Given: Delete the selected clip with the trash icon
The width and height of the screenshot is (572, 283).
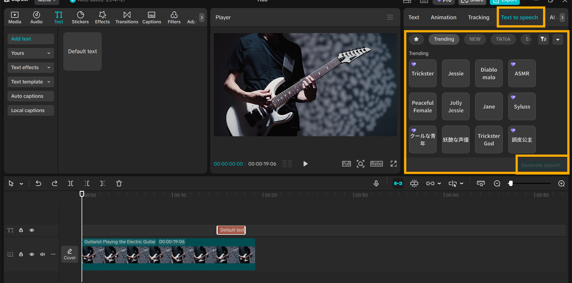Looking at the screenshot, I should tap(119, 183).
